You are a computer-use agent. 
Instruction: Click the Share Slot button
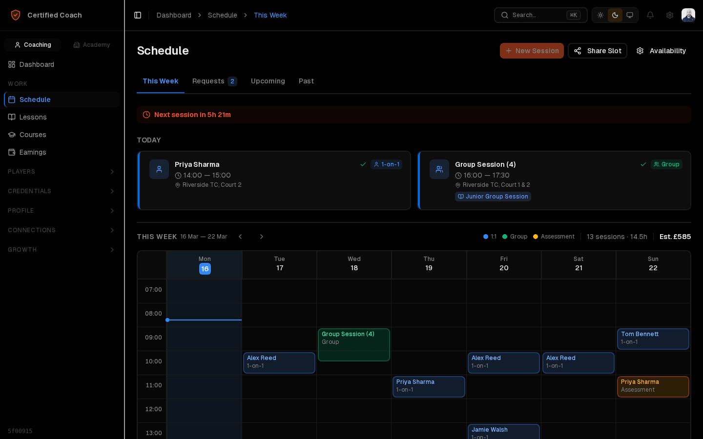(x=597, y=51)
